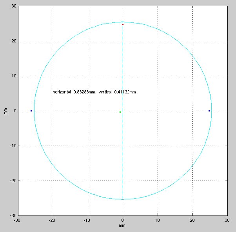This screenshot has height=232, width=236.
Task: Click the y-axis tick label 20
Action: [14, 41]
